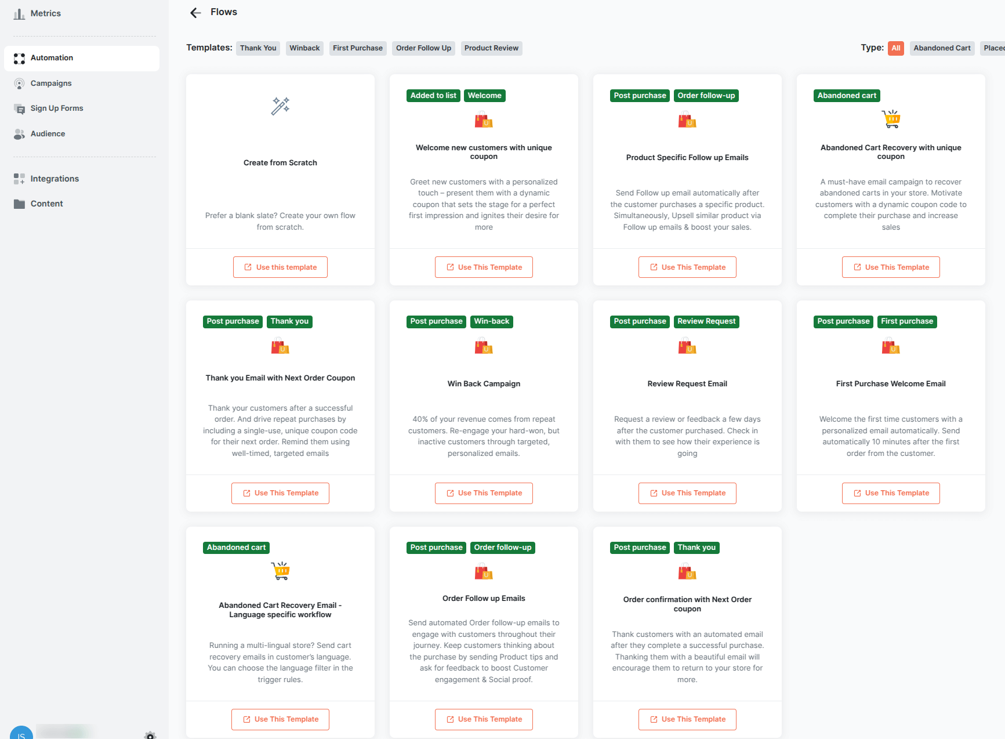Screen dimensions: 1005x739
Task: Click the shopping bag icon on Review Request Email
Action: coord(687,346)
